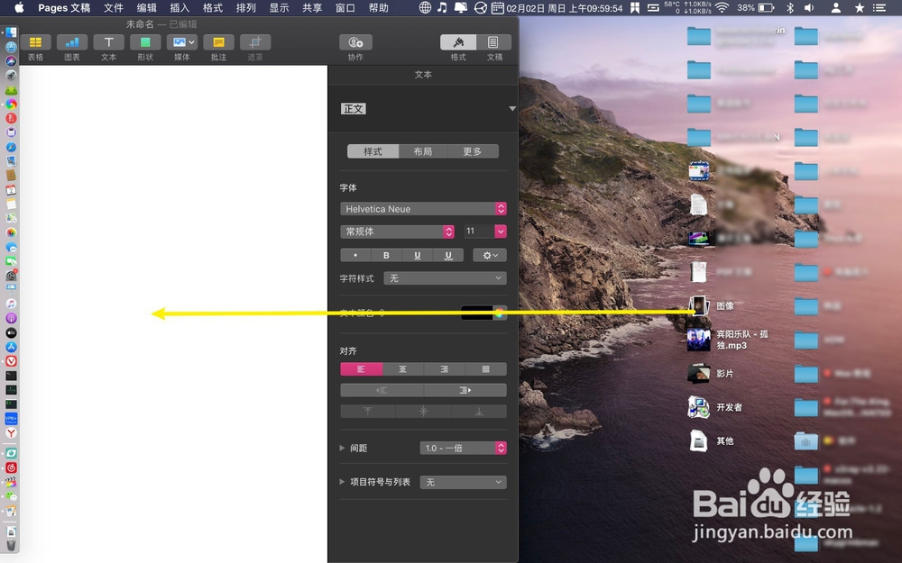
Task: Open the 排列 menu
Action: (246, 8)
